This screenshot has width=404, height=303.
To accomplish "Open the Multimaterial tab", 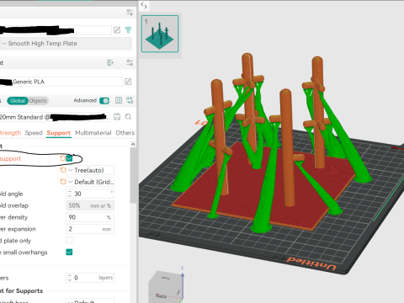I will [x=93, y=133].
